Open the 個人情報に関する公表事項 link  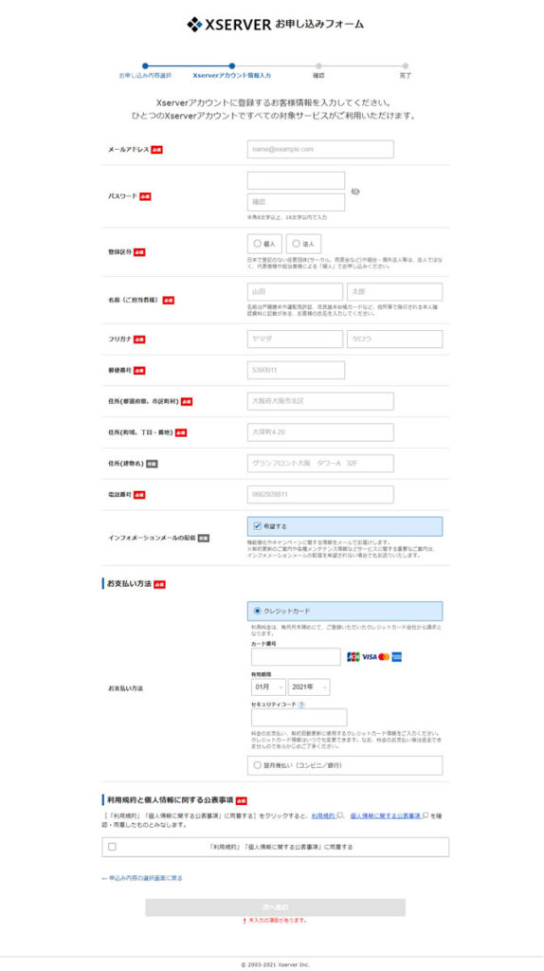tap(386, 816)
